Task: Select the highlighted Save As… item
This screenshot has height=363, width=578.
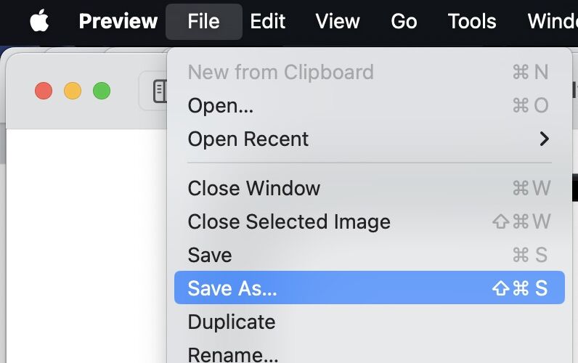Action: click(370, 287)
